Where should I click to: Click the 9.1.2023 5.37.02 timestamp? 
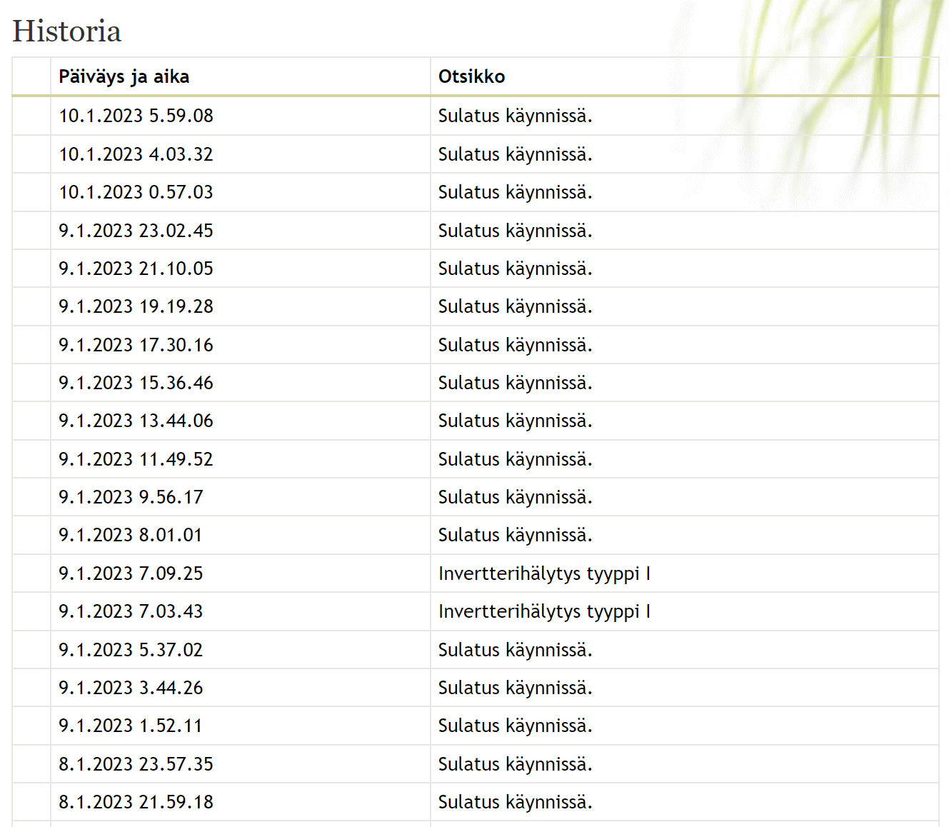click(131, 650)
